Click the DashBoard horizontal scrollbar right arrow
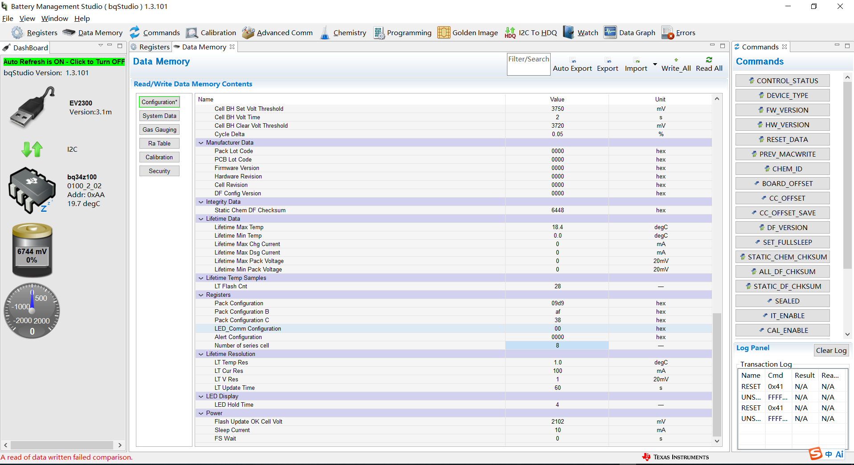The image size is (854, 465). tap(120, 445)
